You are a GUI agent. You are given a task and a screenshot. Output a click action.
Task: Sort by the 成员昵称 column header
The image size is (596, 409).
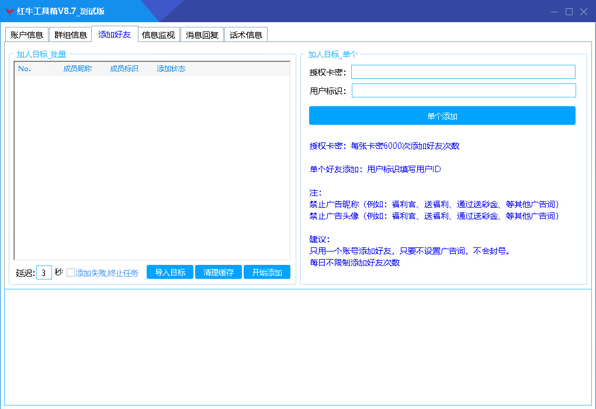(78, 69)
